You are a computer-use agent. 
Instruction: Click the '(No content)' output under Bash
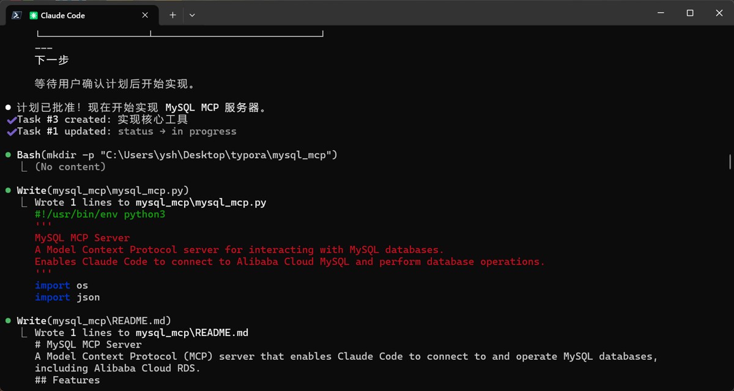[70, 167]
